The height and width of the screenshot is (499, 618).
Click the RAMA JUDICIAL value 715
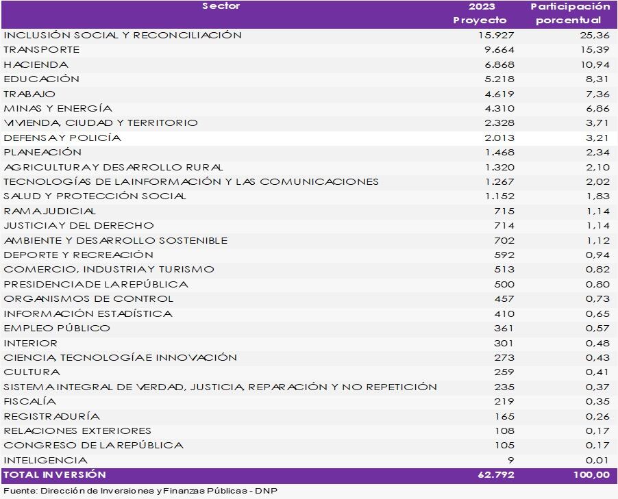(504, 211)
